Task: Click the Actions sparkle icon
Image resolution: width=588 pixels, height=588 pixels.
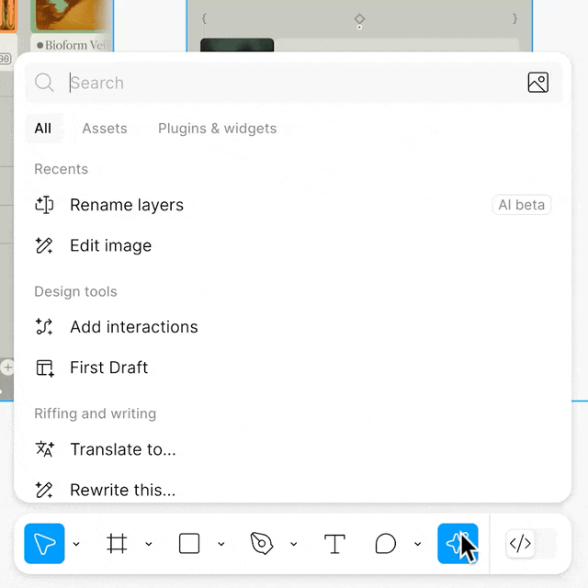Action: (x=457, y=544)
